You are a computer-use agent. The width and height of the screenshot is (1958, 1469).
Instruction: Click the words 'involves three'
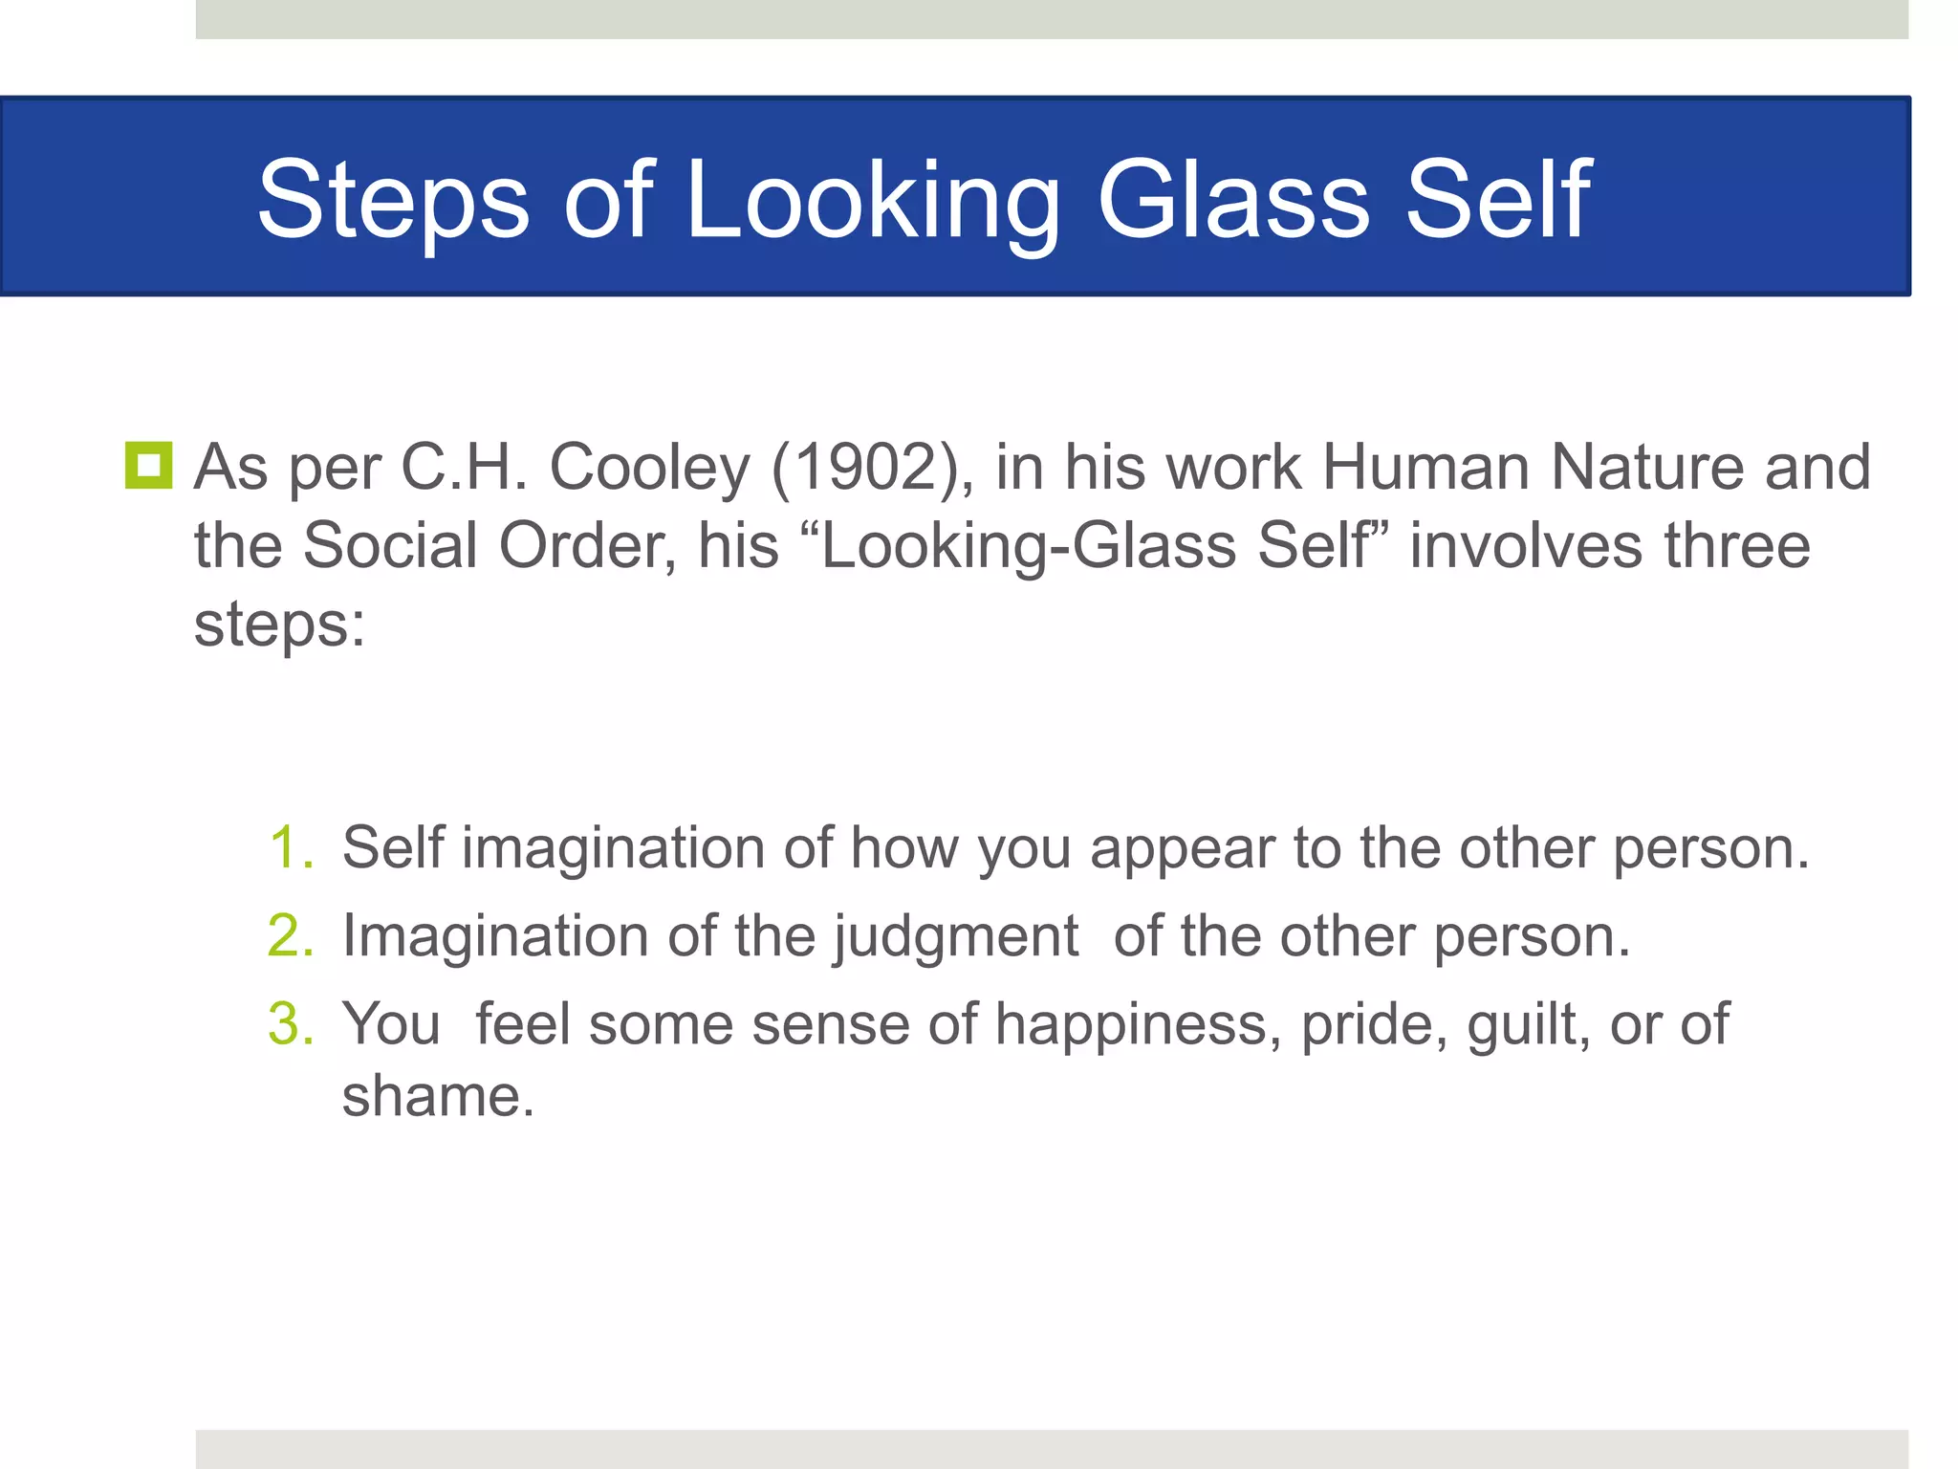(1610, 546)
